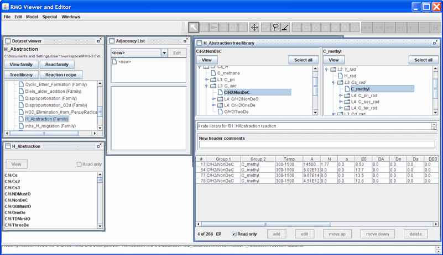Select H_Abstraction (Family) in dataset list
Viewport: 443px width, 255px height.
[46, 119]
